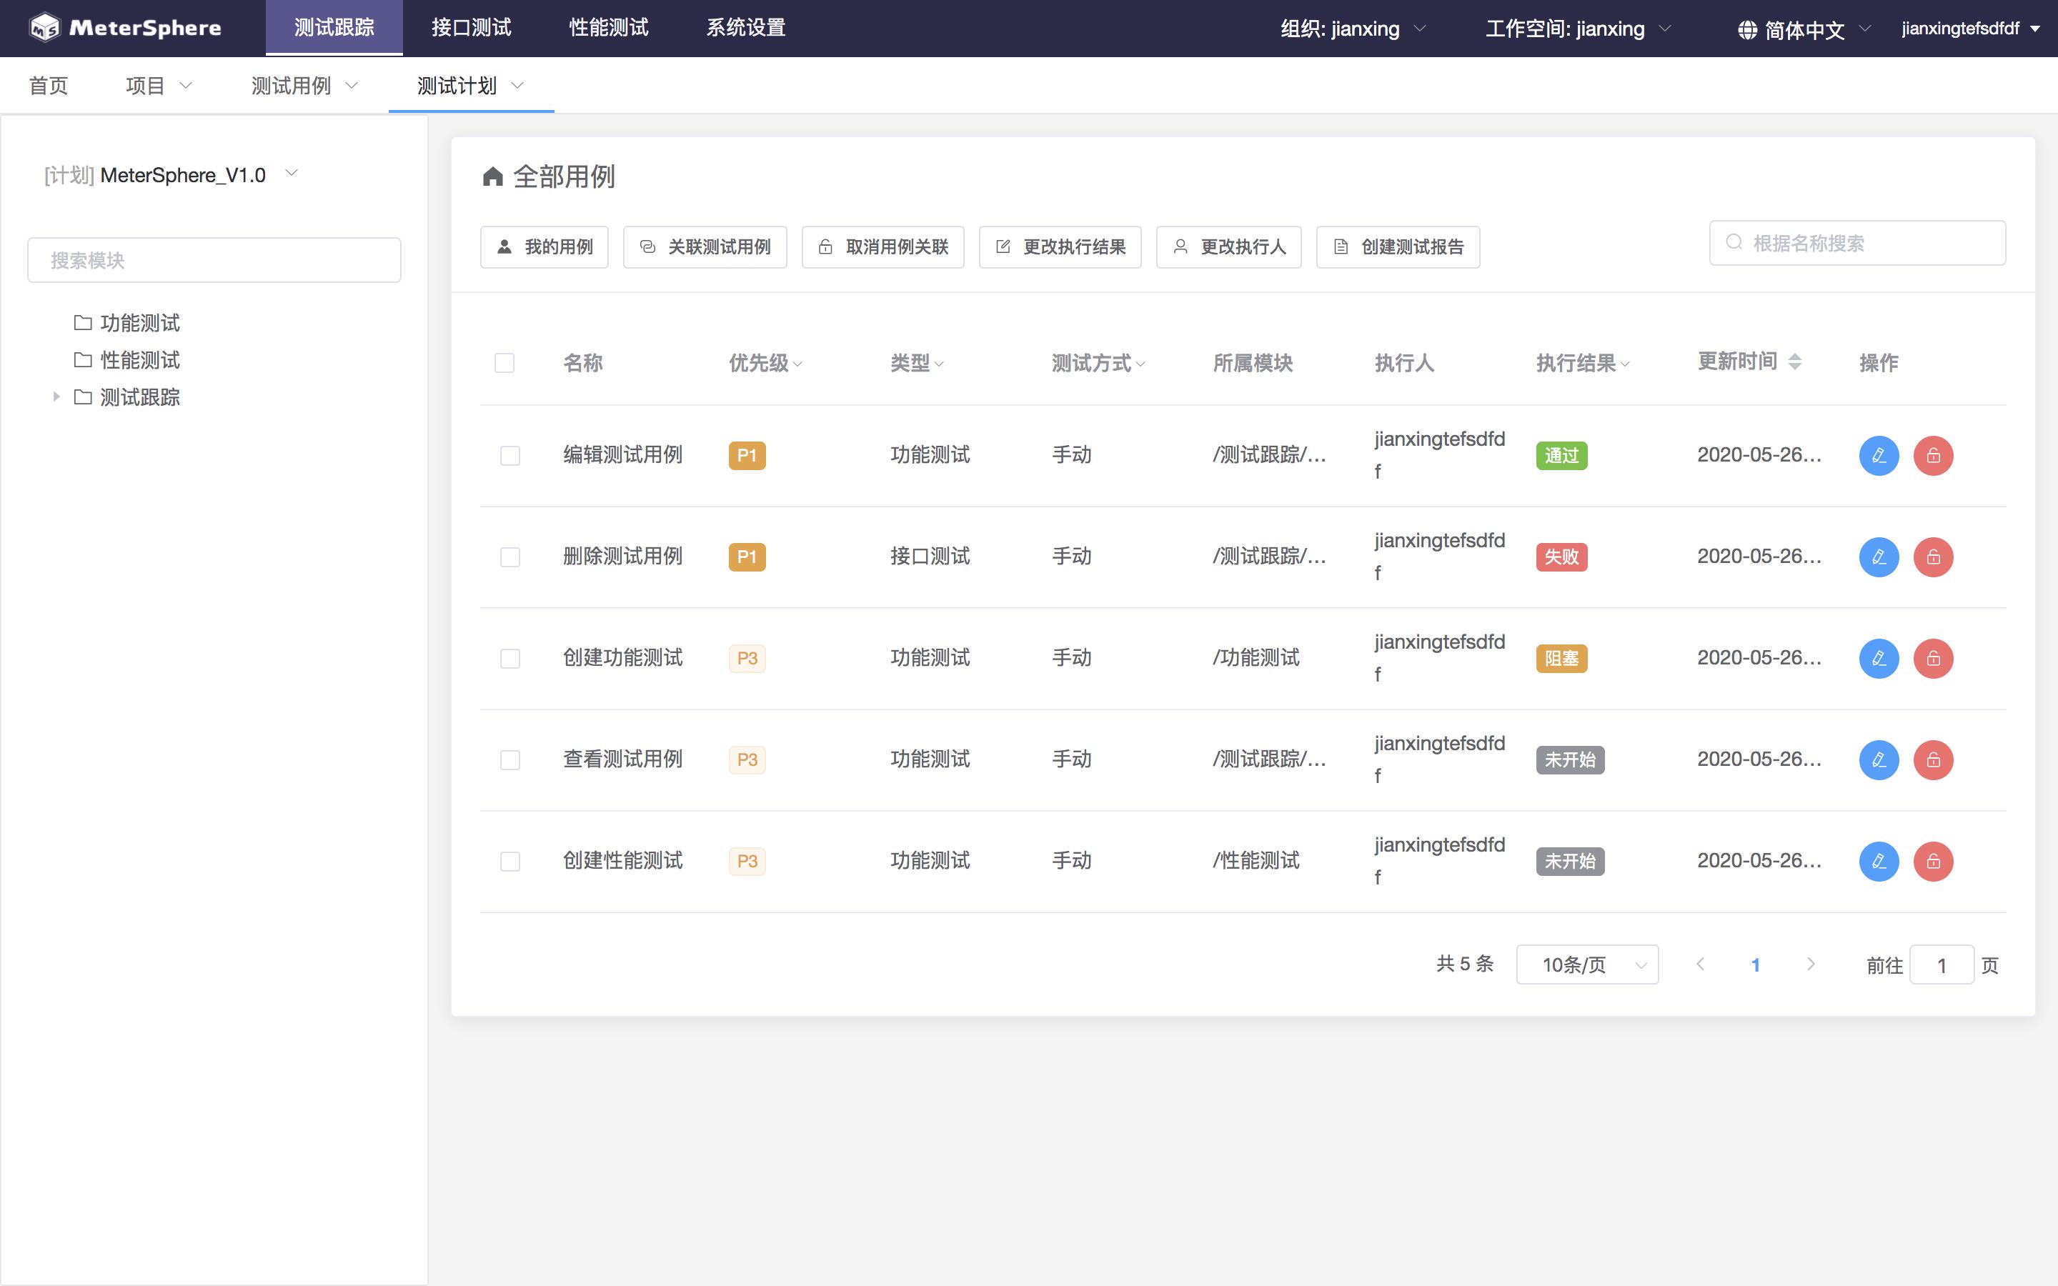2058x1286 pixels.
Task: Select 性能测试 label in the module tree
Action: click(x=140, y=360)
